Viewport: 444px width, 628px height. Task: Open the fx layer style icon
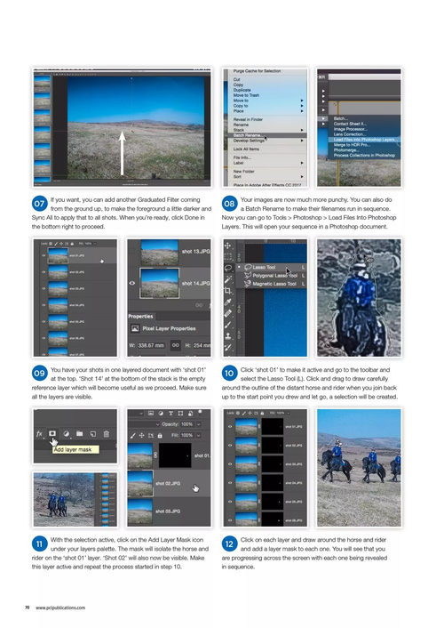(x=39, y=434)
